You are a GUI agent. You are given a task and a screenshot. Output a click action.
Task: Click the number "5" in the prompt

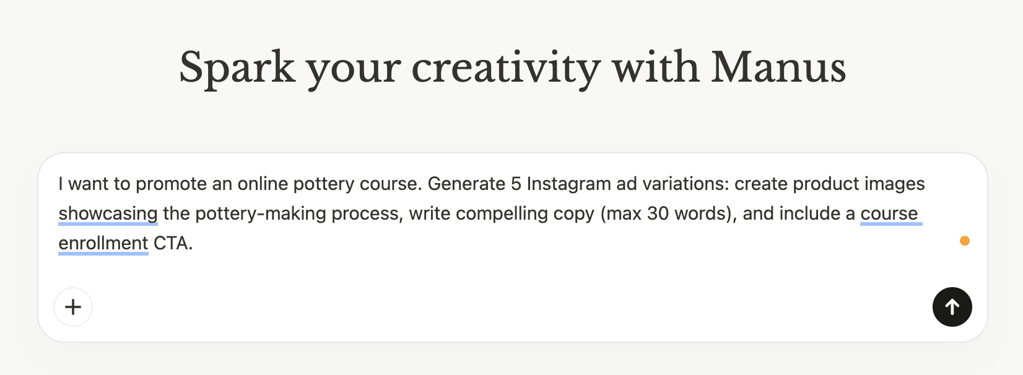point(516,184)
